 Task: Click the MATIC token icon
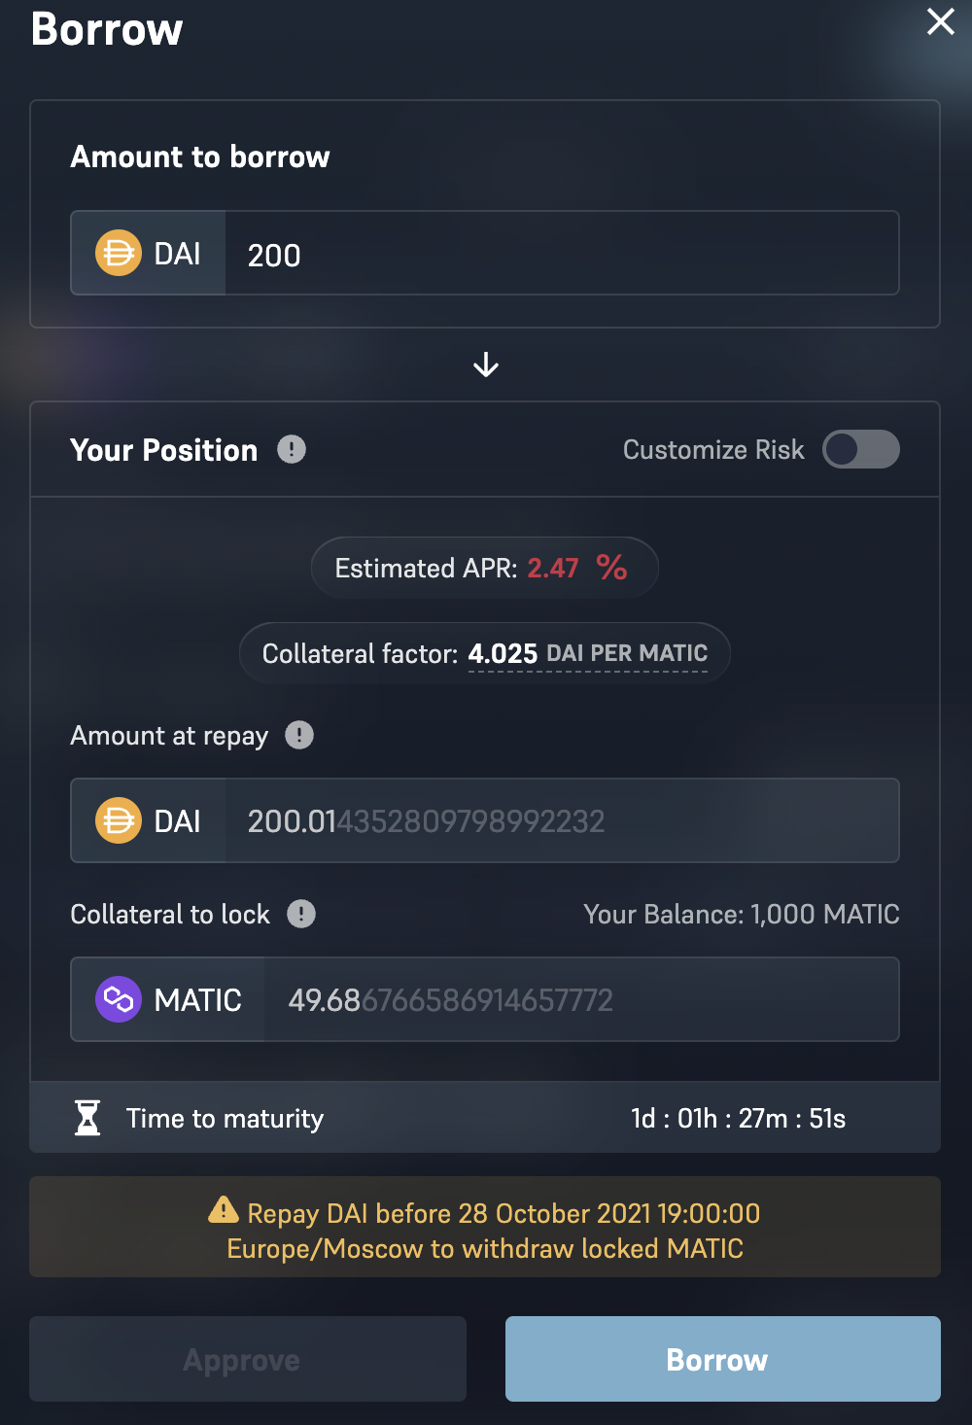coord(119,999)
